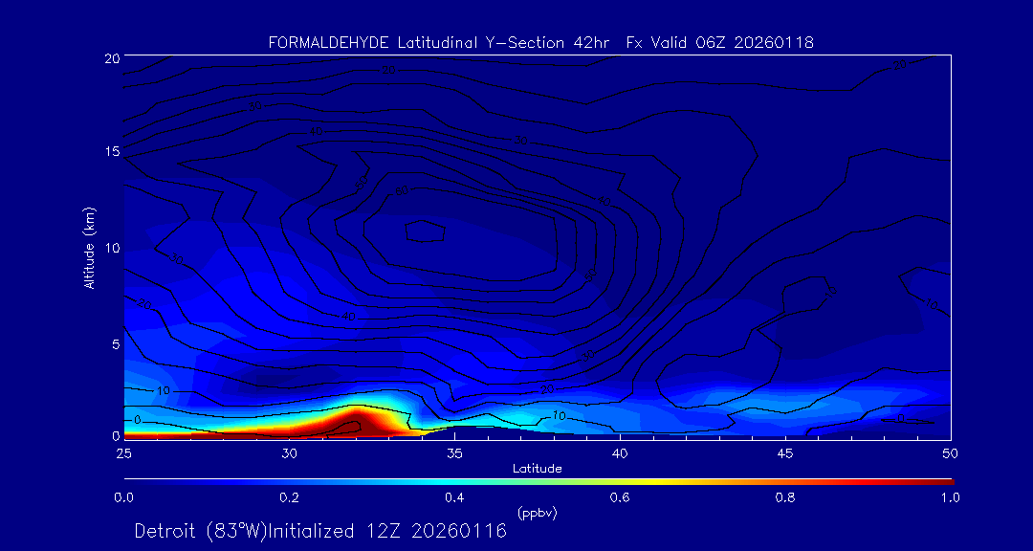Viewport: 1033px width, 551px height.
Task: Click latitude axis tick label 25
Action: pyautogui.click(x=123, y=453)
